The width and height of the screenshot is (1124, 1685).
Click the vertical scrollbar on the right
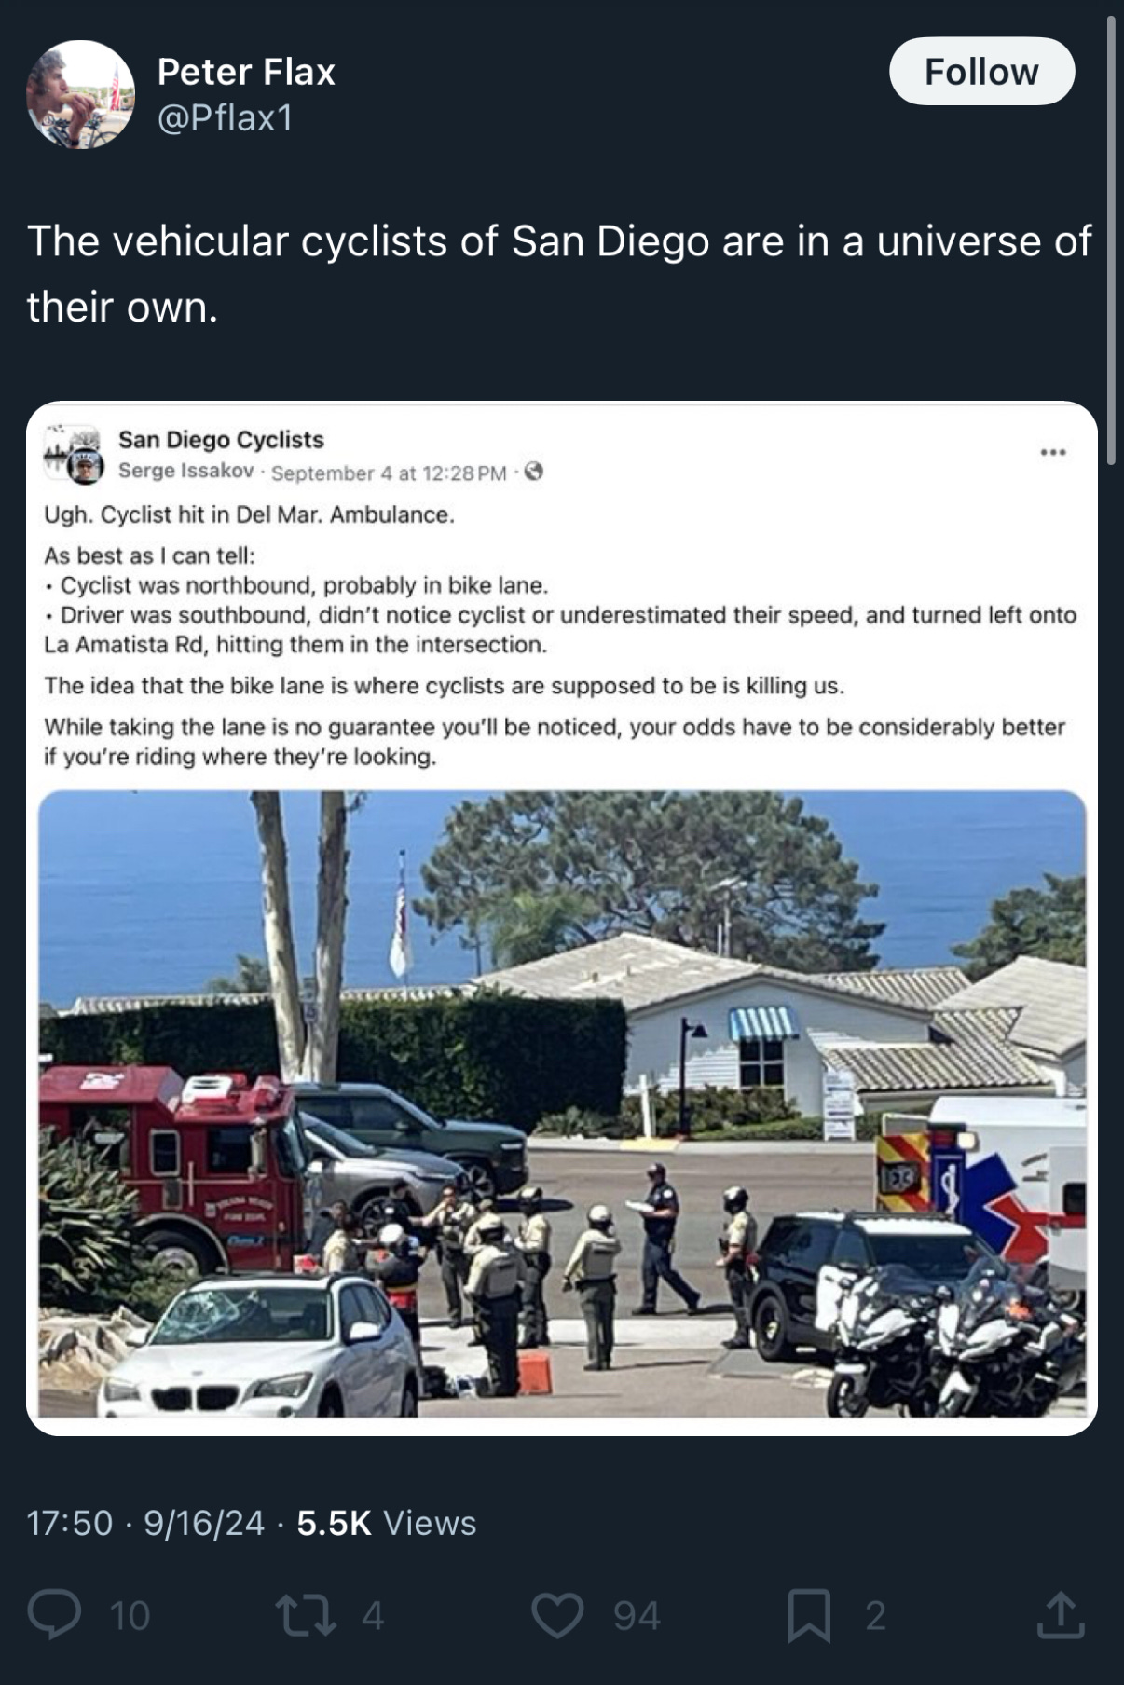pyautogui.click(x=1110, y=240)
